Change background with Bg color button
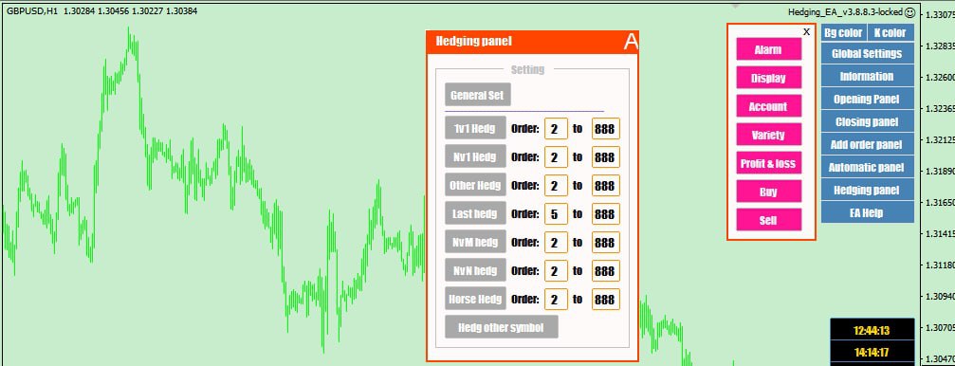 coord(843,32)
